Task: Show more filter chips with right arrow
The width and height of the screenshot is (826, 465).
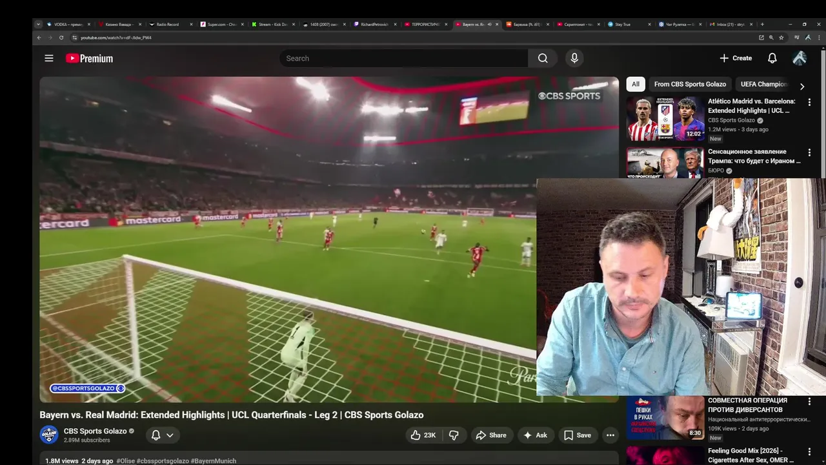Action: tap(802, 86)
